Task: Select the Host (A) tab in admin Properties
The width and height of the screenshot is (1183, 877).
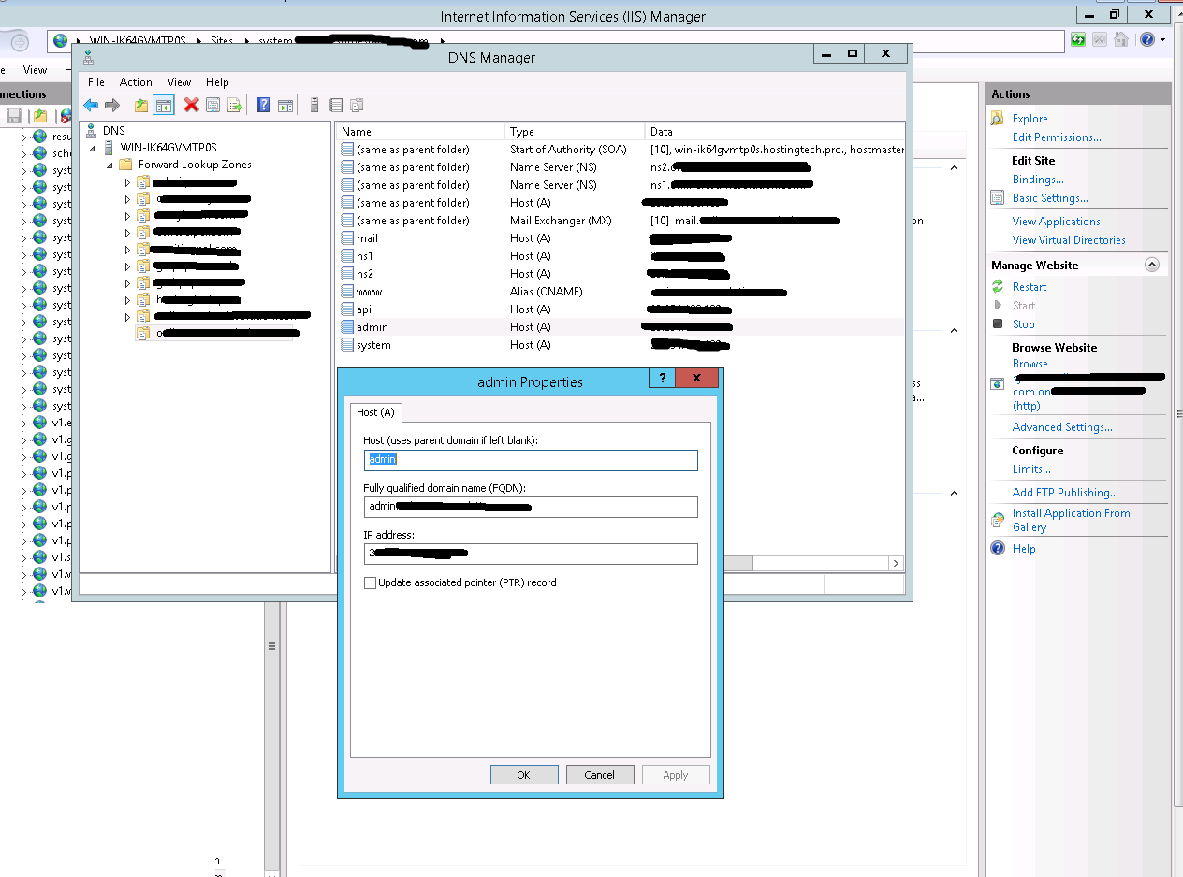Action: tap(374, 412)
